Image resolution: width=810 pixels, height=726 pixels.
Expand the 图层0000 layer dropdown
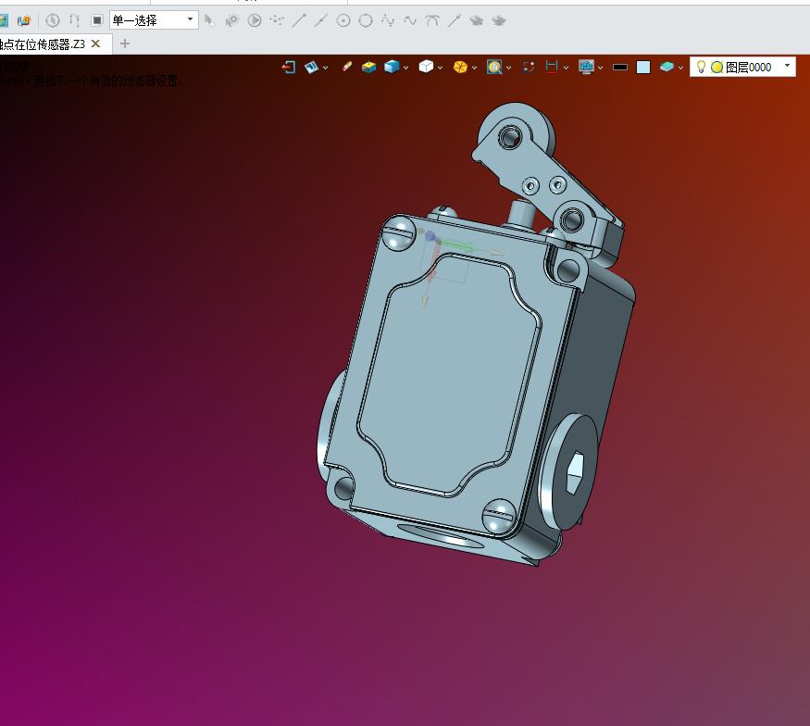click(787, 66)
